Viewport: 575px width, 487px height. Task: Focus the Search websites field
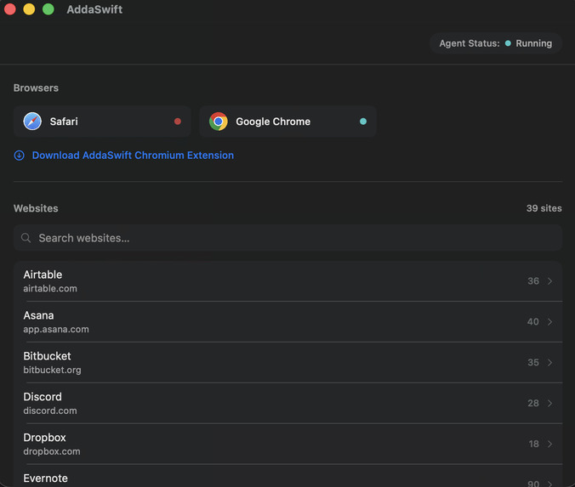287,238
